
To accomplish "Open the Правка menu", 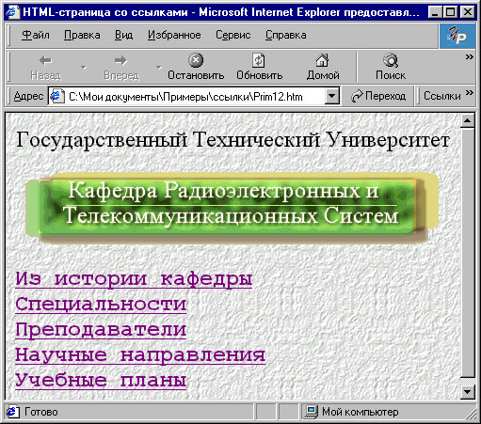I will (82, 35).
